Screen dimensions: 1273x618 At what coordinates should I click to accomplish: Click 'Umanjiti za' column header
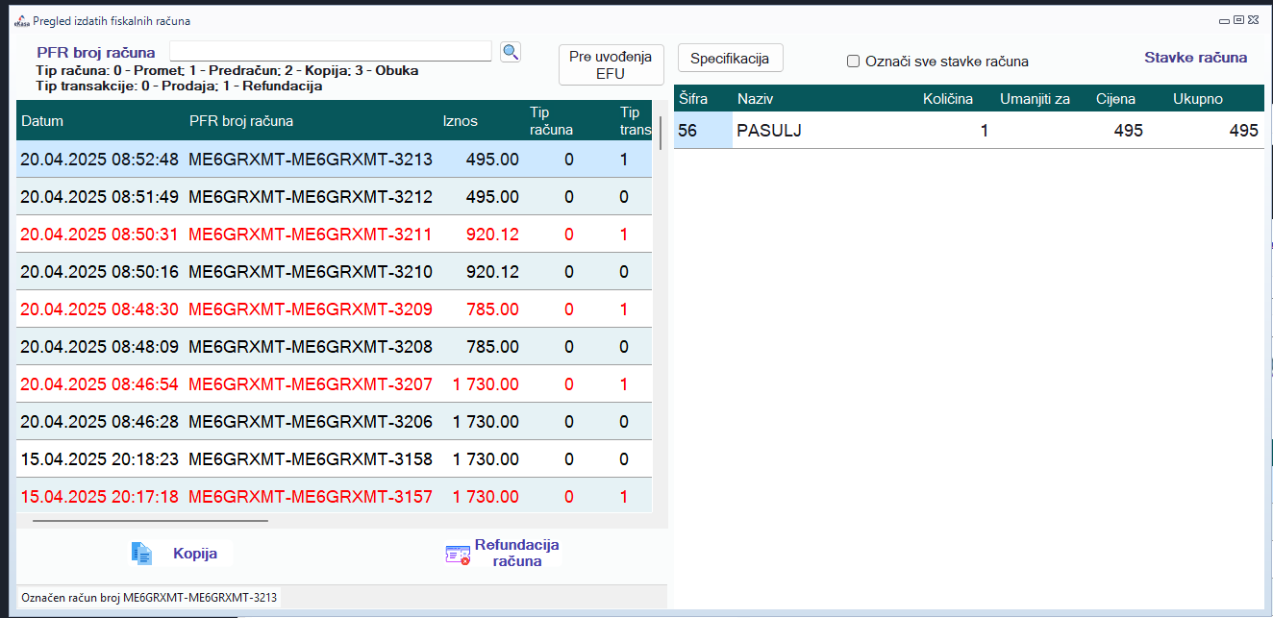pos(1035,98)
